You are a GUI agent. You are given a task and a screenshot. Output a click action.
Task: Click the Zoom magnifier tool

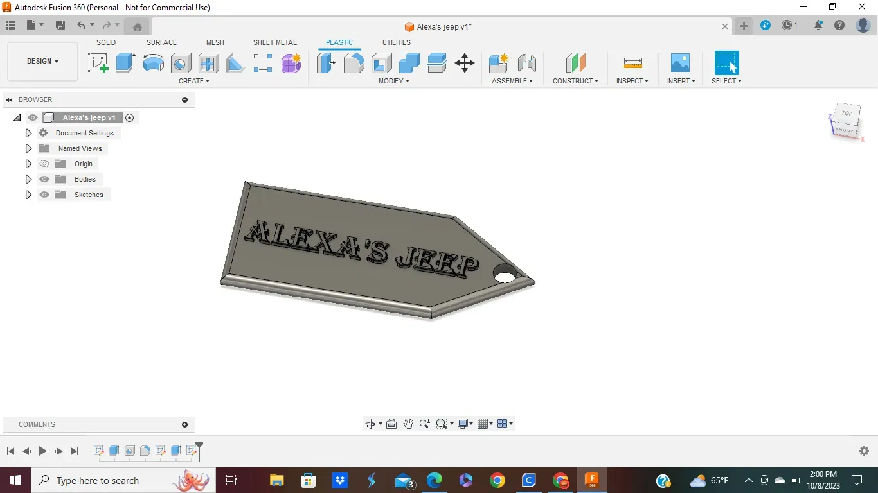[x=425, y=424]
